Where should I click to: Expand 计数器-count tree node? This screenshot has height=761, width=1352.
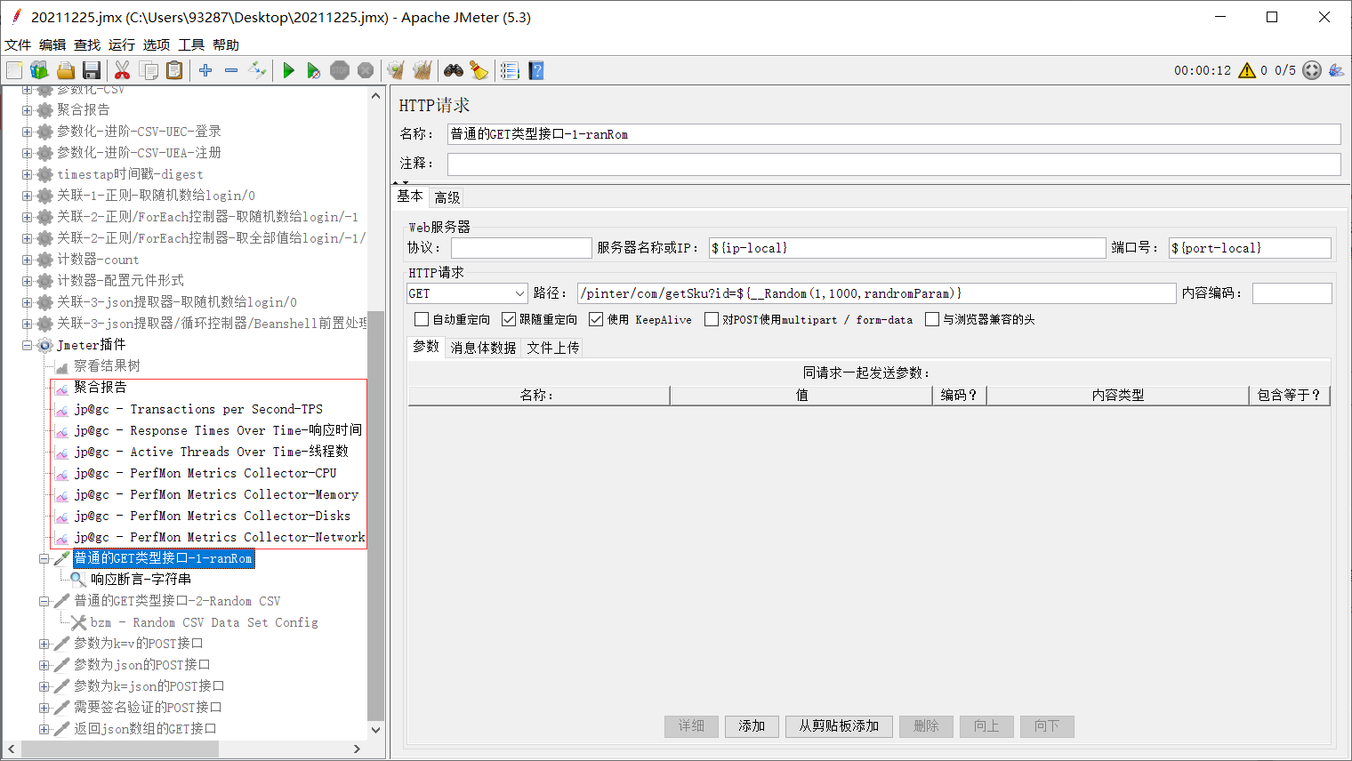click(27, 260)
